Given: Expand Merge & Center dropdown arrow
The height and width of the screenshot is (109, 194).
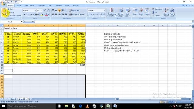Looking at the screenshot, I should point(85,15).
